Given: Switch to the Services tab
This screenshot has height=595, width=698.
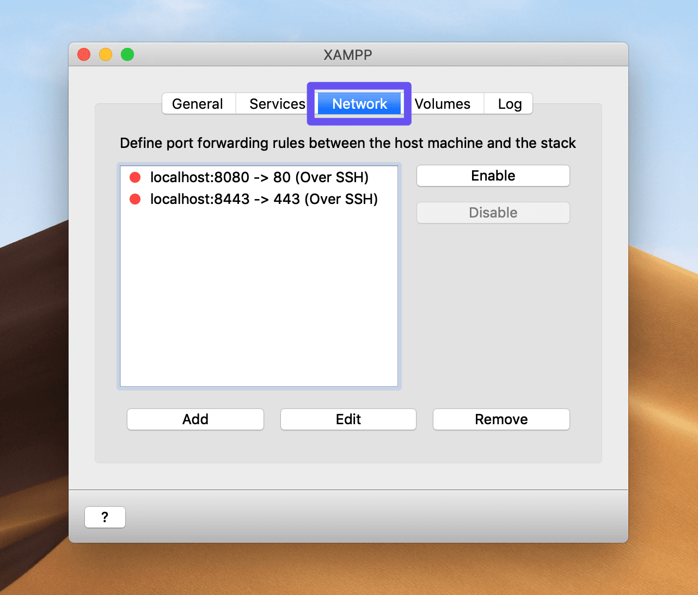Looking at the screenshot, I should pyautogui.click(x=277, y=103).
